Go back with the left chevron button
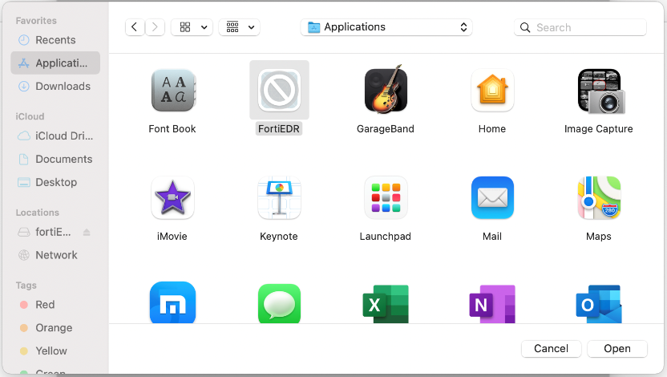This screenshot has height=377, width=667. tap(135, 27)
